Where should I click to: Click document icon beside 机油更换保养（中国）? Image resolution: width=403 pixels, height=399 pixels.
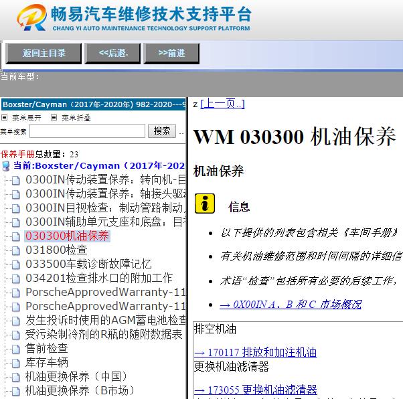[x=15, y=378]
